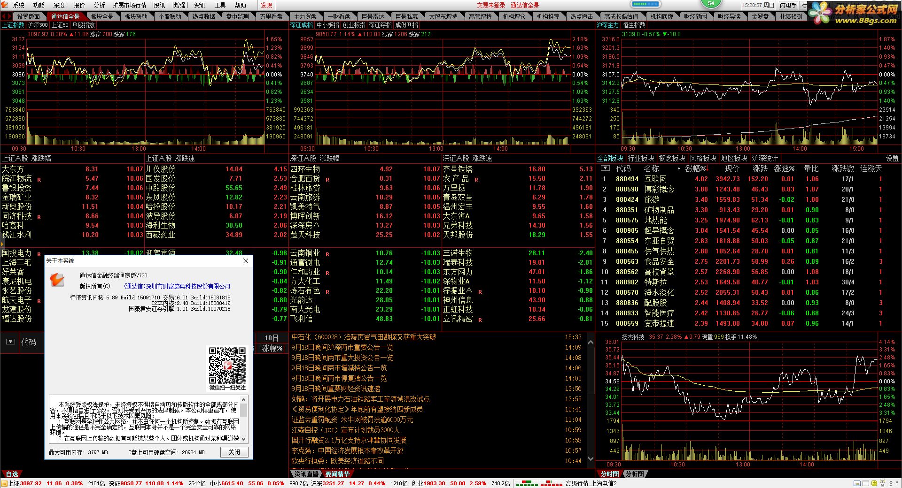Click the left tab-scroll arrow before 设置版面

[3, 16]
